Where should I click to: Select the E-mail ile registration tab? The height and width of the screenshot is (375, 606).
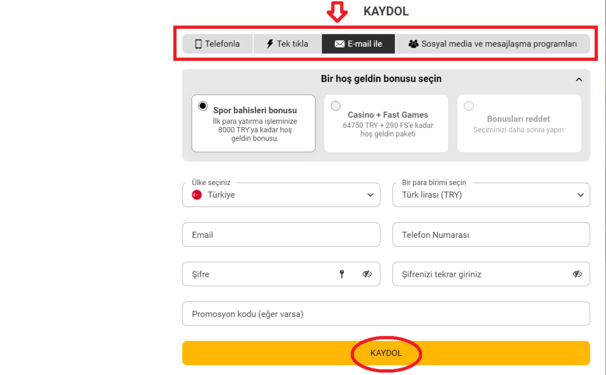point(358,44)
